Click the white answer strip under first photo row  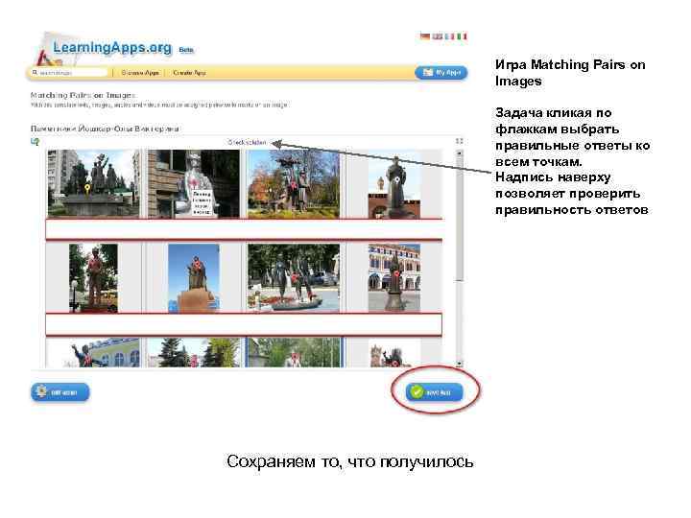click(x=244, y=229)
